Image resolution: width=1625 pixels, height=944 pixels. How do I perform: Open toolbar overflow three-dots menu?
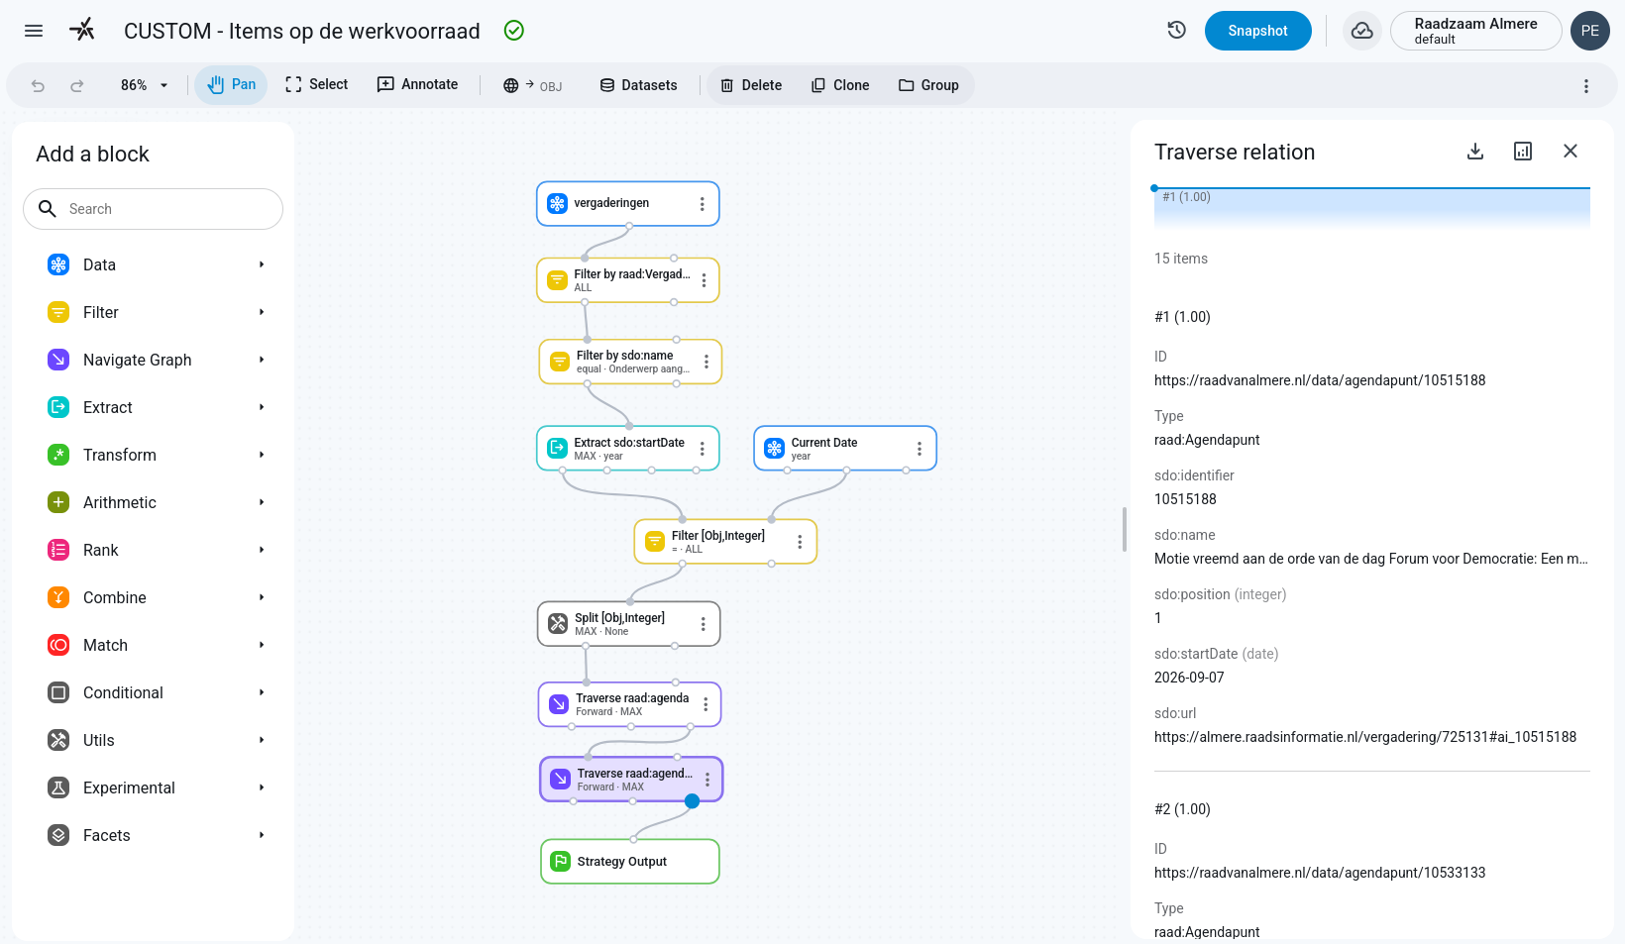(x=1586, y=86)
